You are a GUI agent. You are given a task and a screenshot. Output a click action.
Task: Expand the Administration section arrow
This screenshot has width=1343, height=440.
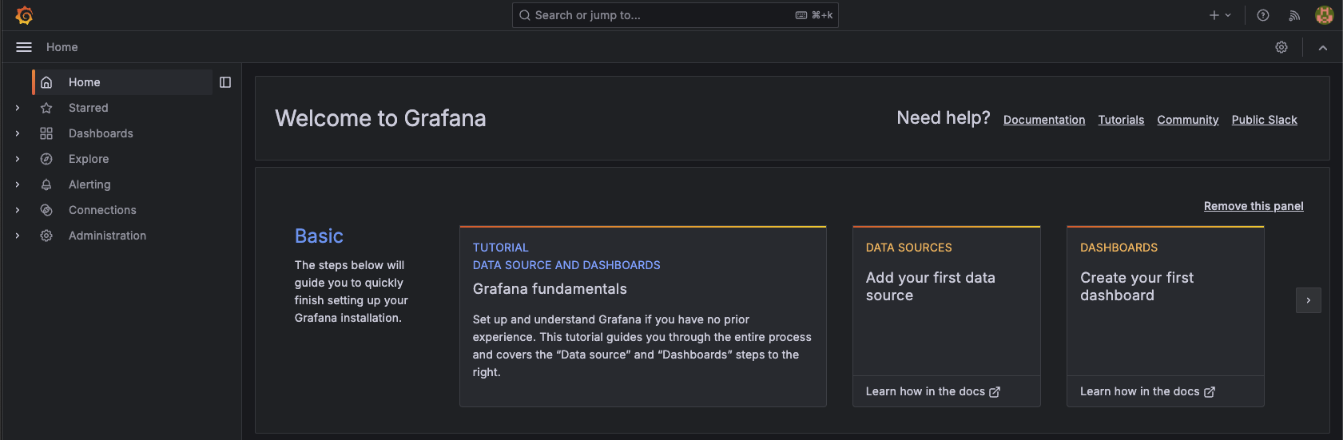tap(18, 236)
